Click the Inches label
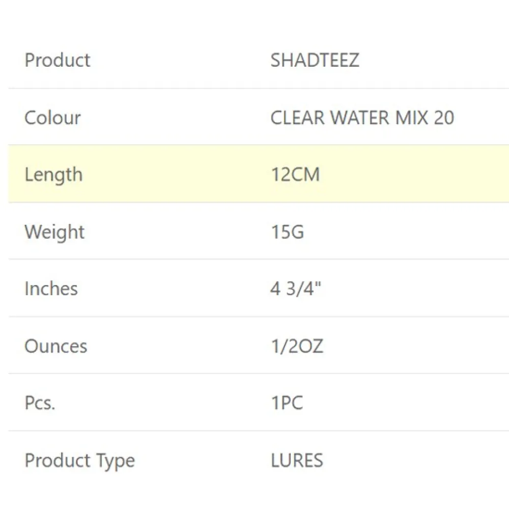This screenshot has width=509, height=509. (51, 289)
